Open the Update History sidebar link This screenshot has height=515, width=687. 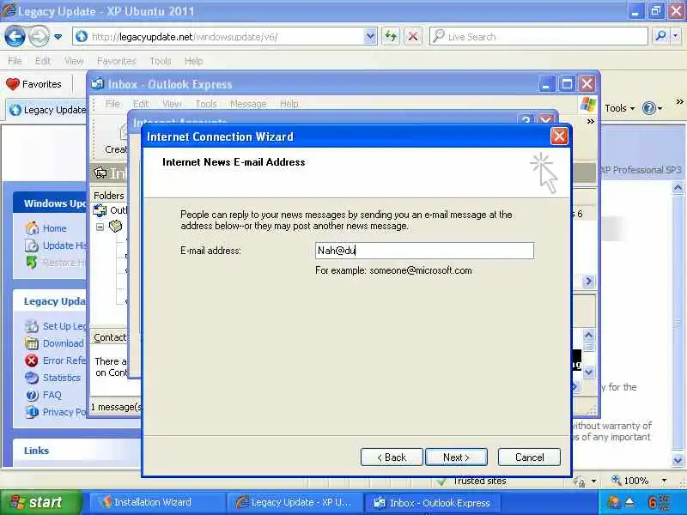65,245
